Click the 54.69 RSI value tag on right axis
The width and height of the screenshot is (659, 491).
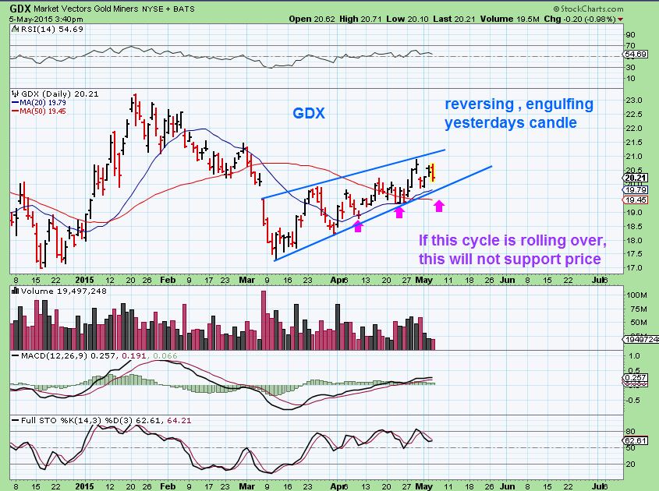pyautogui.click(x=635, y=55)
